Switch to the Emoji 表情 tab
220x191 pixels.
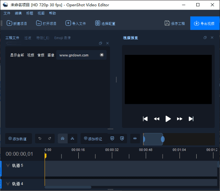tap(63, 38)
